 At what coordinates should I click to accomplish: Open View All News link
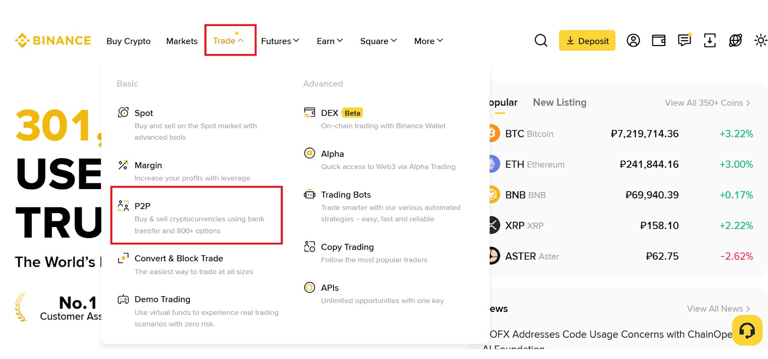click(x=719, y=309)
